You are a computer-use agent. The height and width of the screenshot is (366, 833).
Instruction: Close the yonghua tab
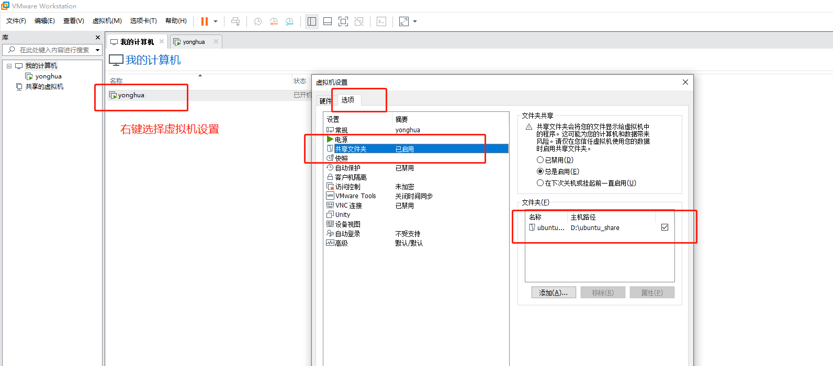click(x=216, y=41)
